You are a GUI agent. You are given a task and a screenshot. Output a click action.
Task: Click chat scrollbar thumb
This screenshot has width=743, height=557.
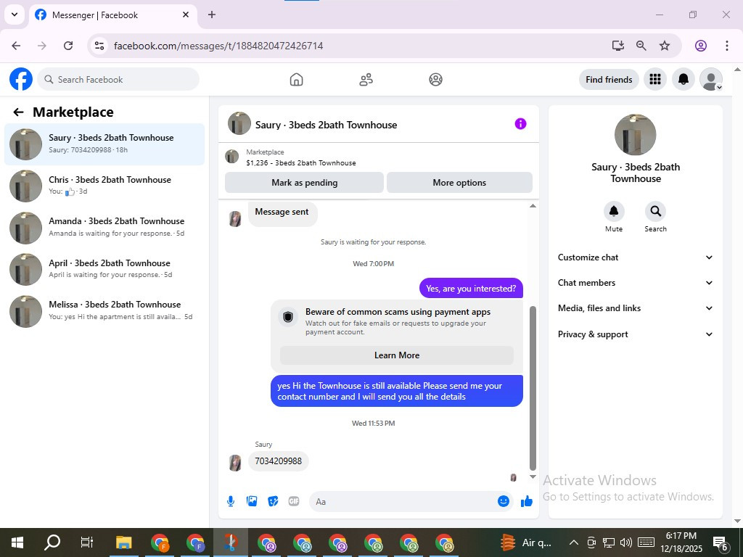point(533,388)
